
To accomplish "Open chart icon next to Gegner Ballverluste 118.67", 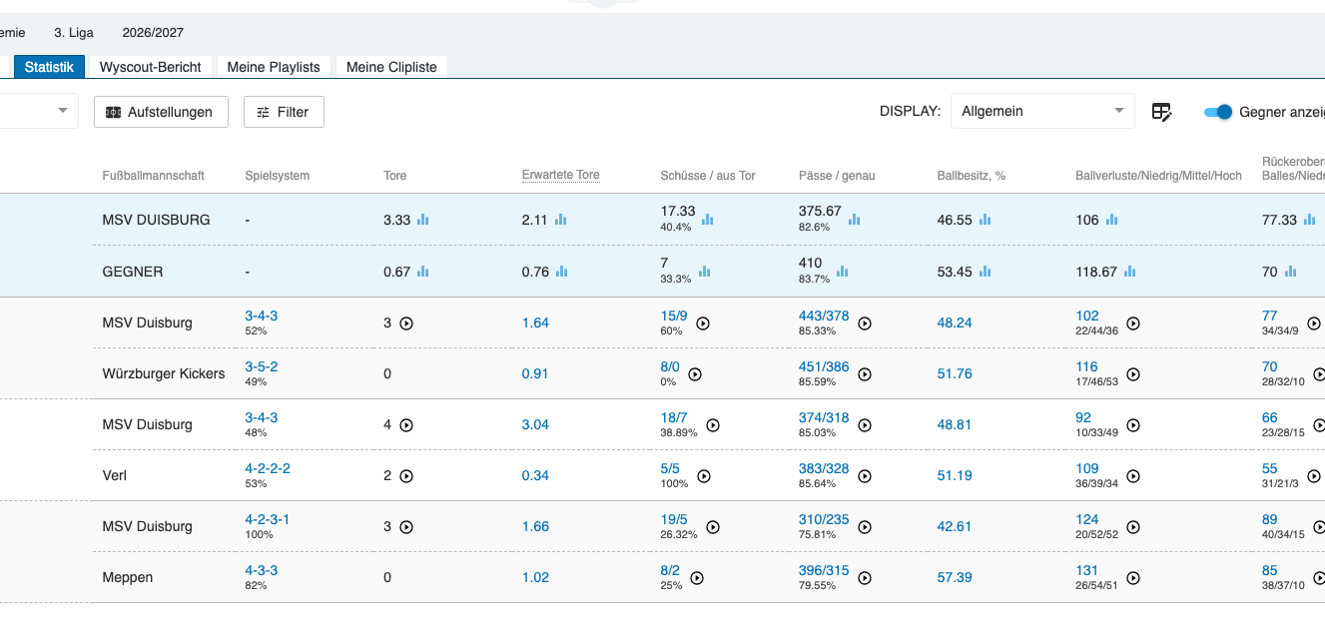I will pos(1130,271).
